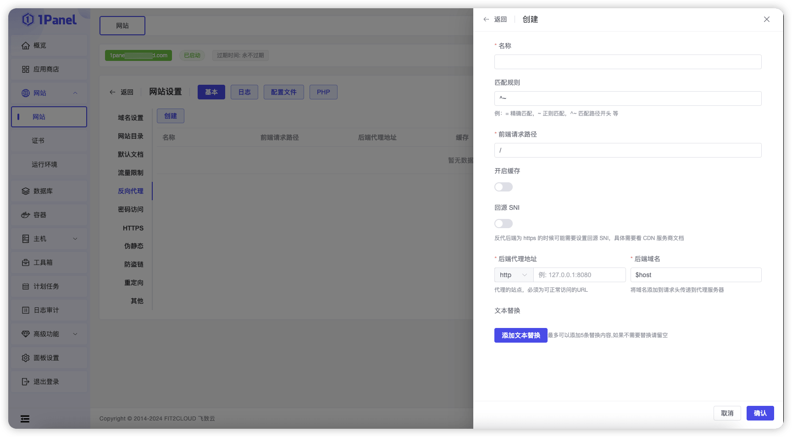Click the 面板设置 panel settings icon
This screenshot has height=437, width=792.
(x=26, y=357)
